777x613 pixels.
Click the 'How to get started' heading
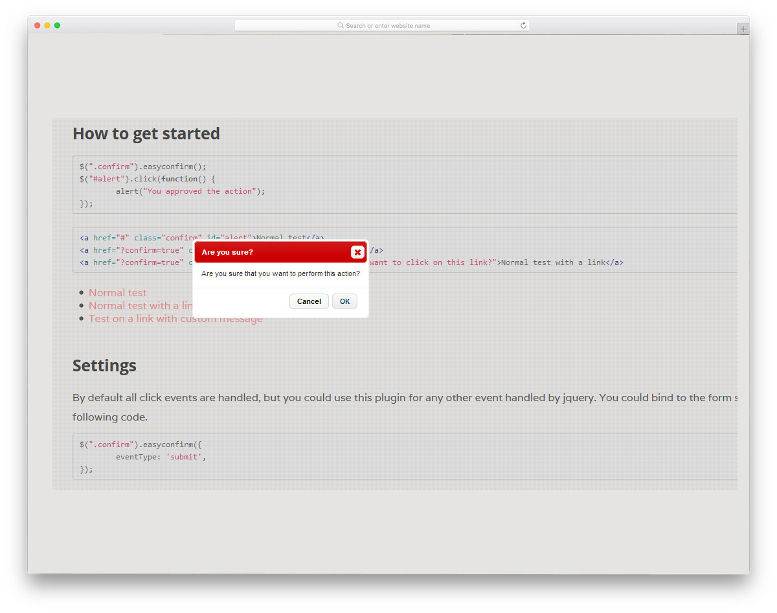click(146, 133)
